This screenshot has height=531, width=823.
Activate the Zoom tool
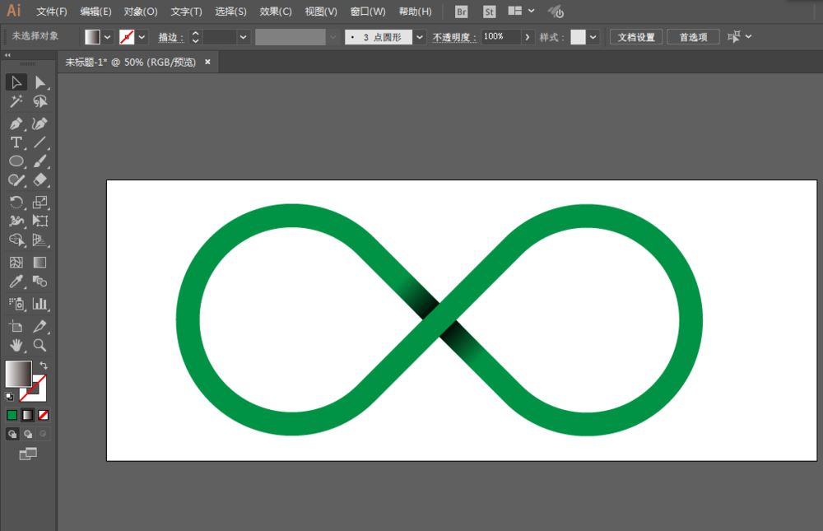[x=39, y=346]
